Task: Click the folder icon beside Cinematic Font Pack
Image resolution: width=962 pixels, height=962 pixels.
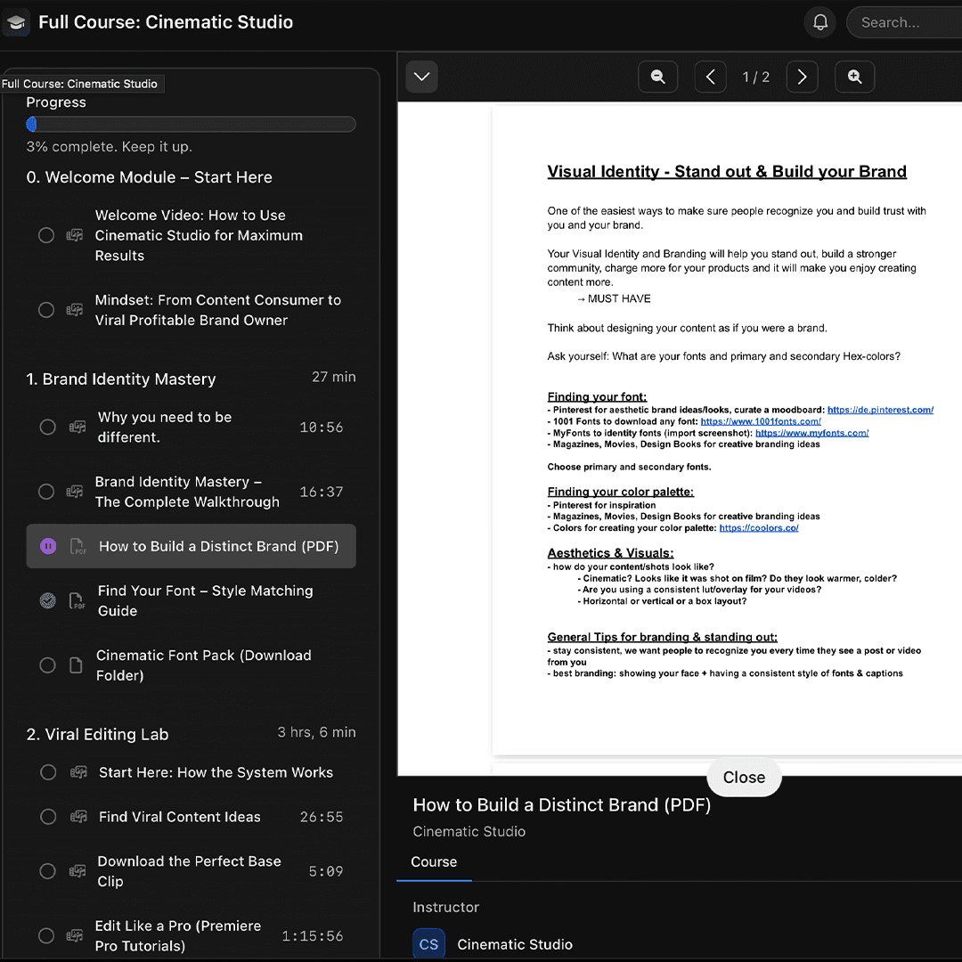Action: [x=76, y=664]
